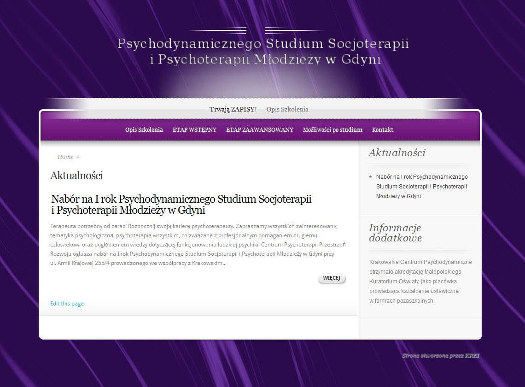Screen dimensions: 525x387
Task: Navigate to "Możliwości po studium"
Action: tap(332, 130)
